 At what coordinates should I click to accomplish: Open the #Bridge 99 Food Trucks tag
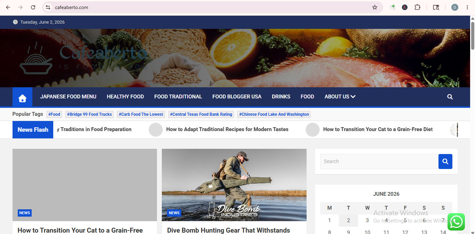(x=89, y=114)
